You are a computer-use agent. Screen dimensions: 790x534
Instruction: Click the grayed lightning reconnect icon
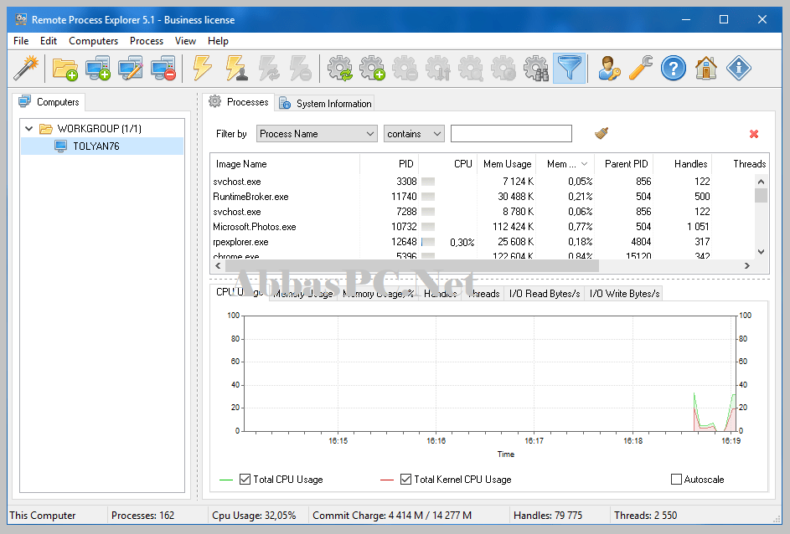point(269,68)
